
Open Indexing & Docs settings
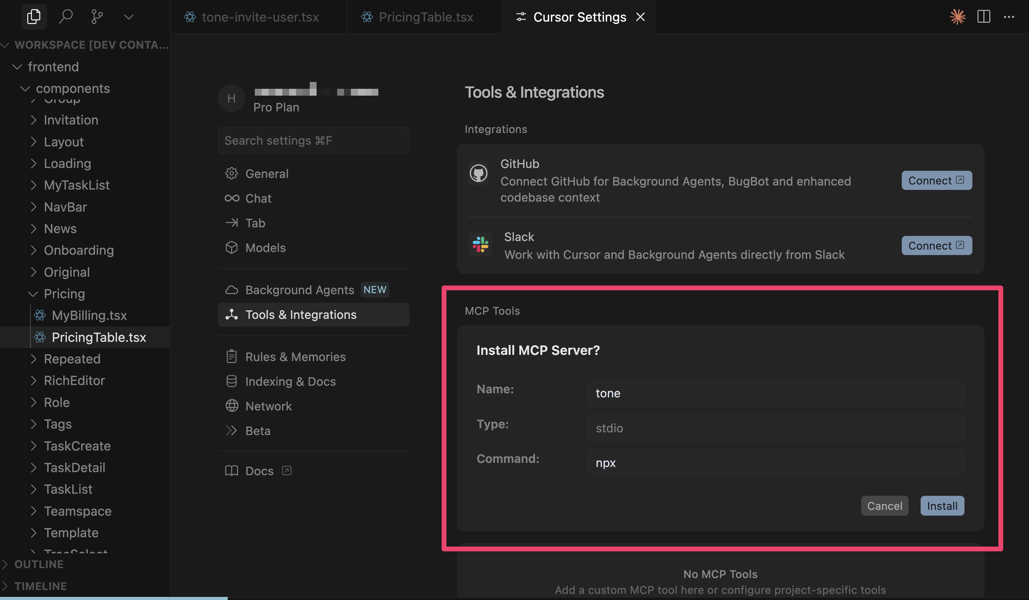click(x=313, y=381)
